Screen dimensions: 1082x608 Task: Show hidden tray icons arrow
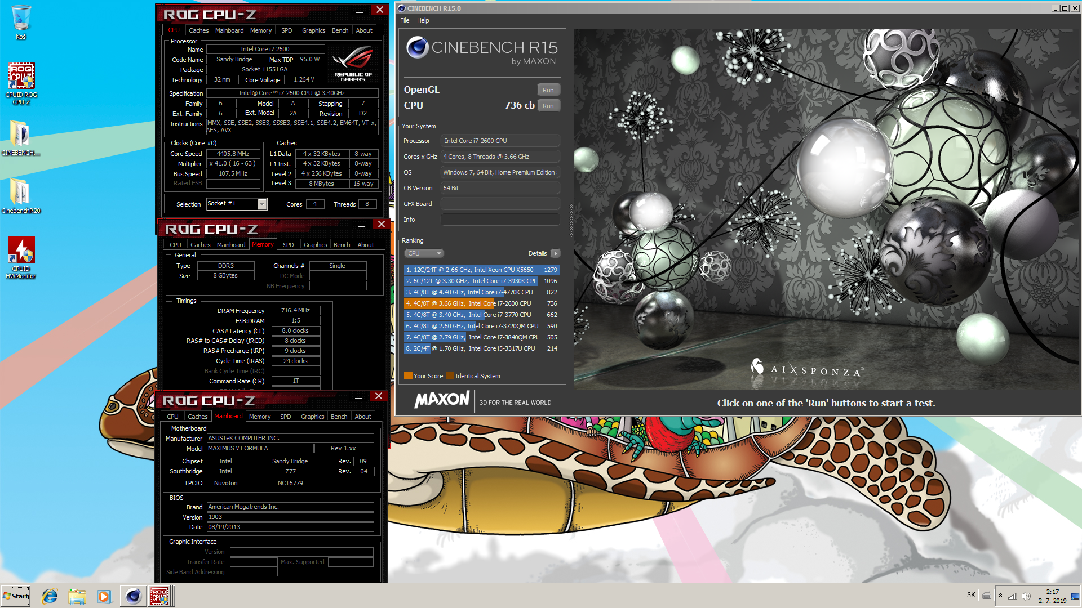click(x=1000, y=596)
